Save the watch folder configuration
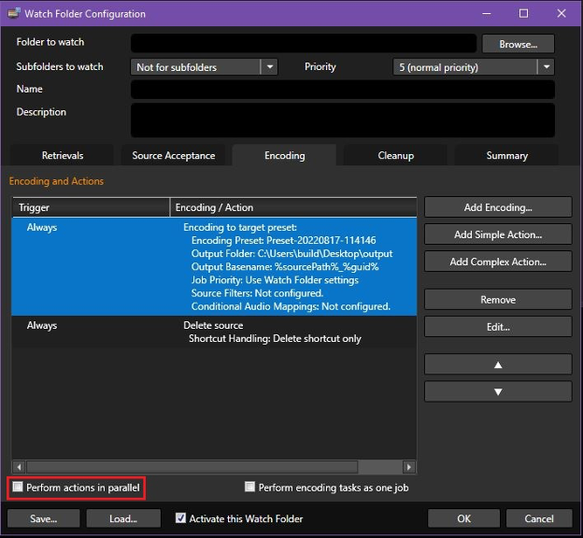583x538 pixels. click(44, 518)
